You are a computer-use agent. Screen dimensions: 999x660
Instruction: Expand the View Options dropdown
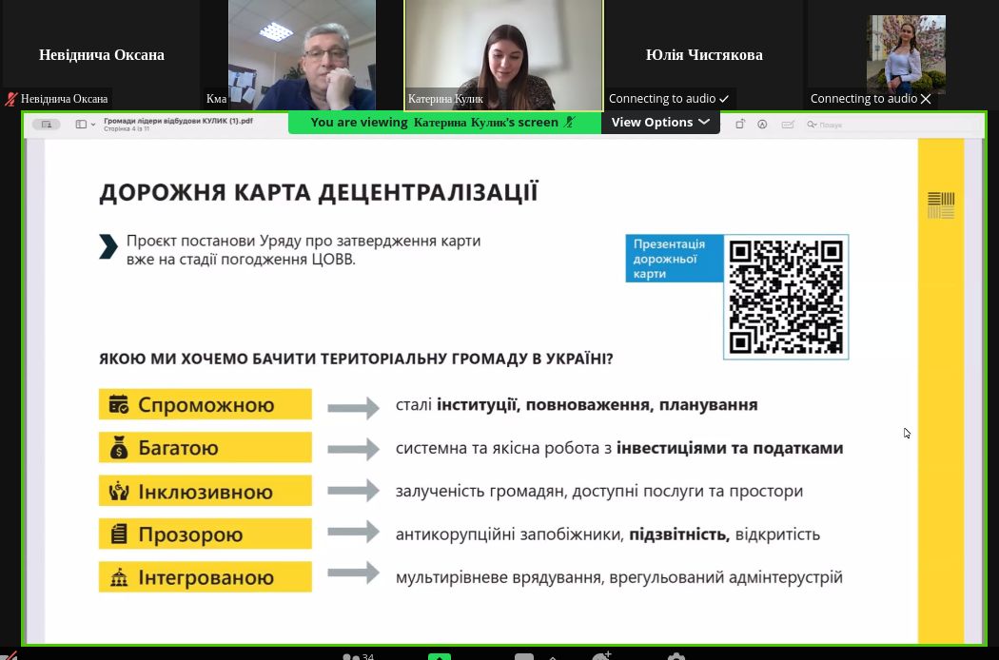[x=660, y=122]
